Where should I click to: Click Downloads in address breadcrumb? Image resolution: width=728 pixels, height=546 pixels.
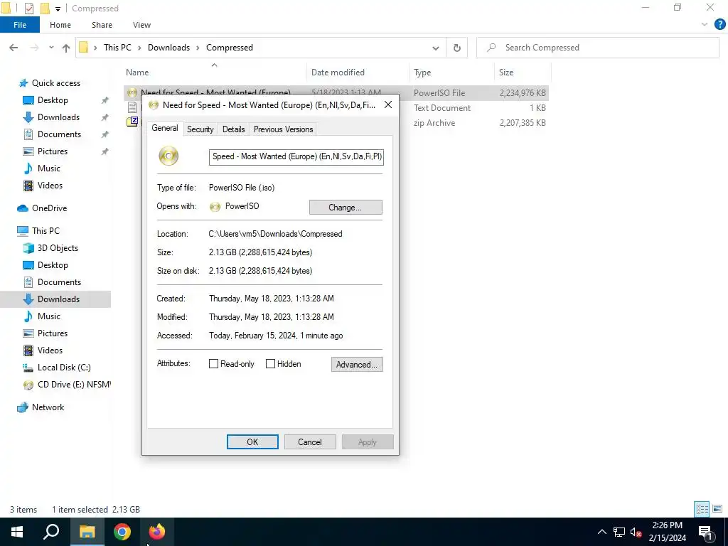(x=168, y=48)
